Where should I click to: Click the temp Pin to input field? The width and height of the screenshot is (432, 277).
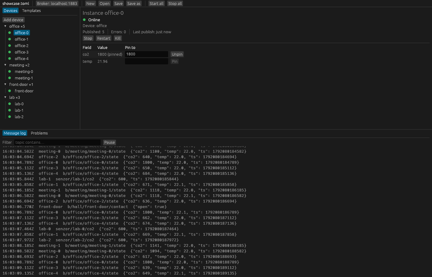click(147, 61)
